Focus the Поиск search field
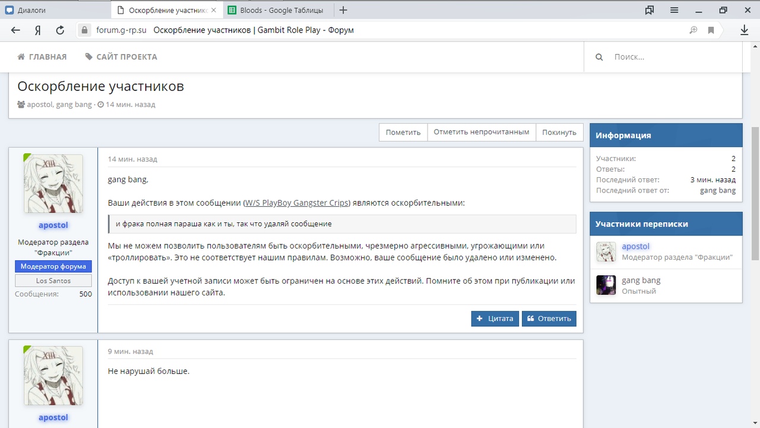The image size is (760, 428). [x=671, y=57]
